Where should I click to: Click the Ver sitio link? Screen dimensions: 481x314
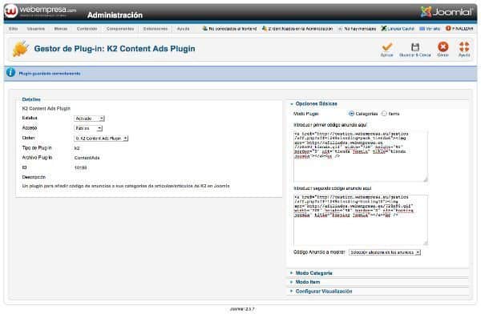click(x=433, y=29)
